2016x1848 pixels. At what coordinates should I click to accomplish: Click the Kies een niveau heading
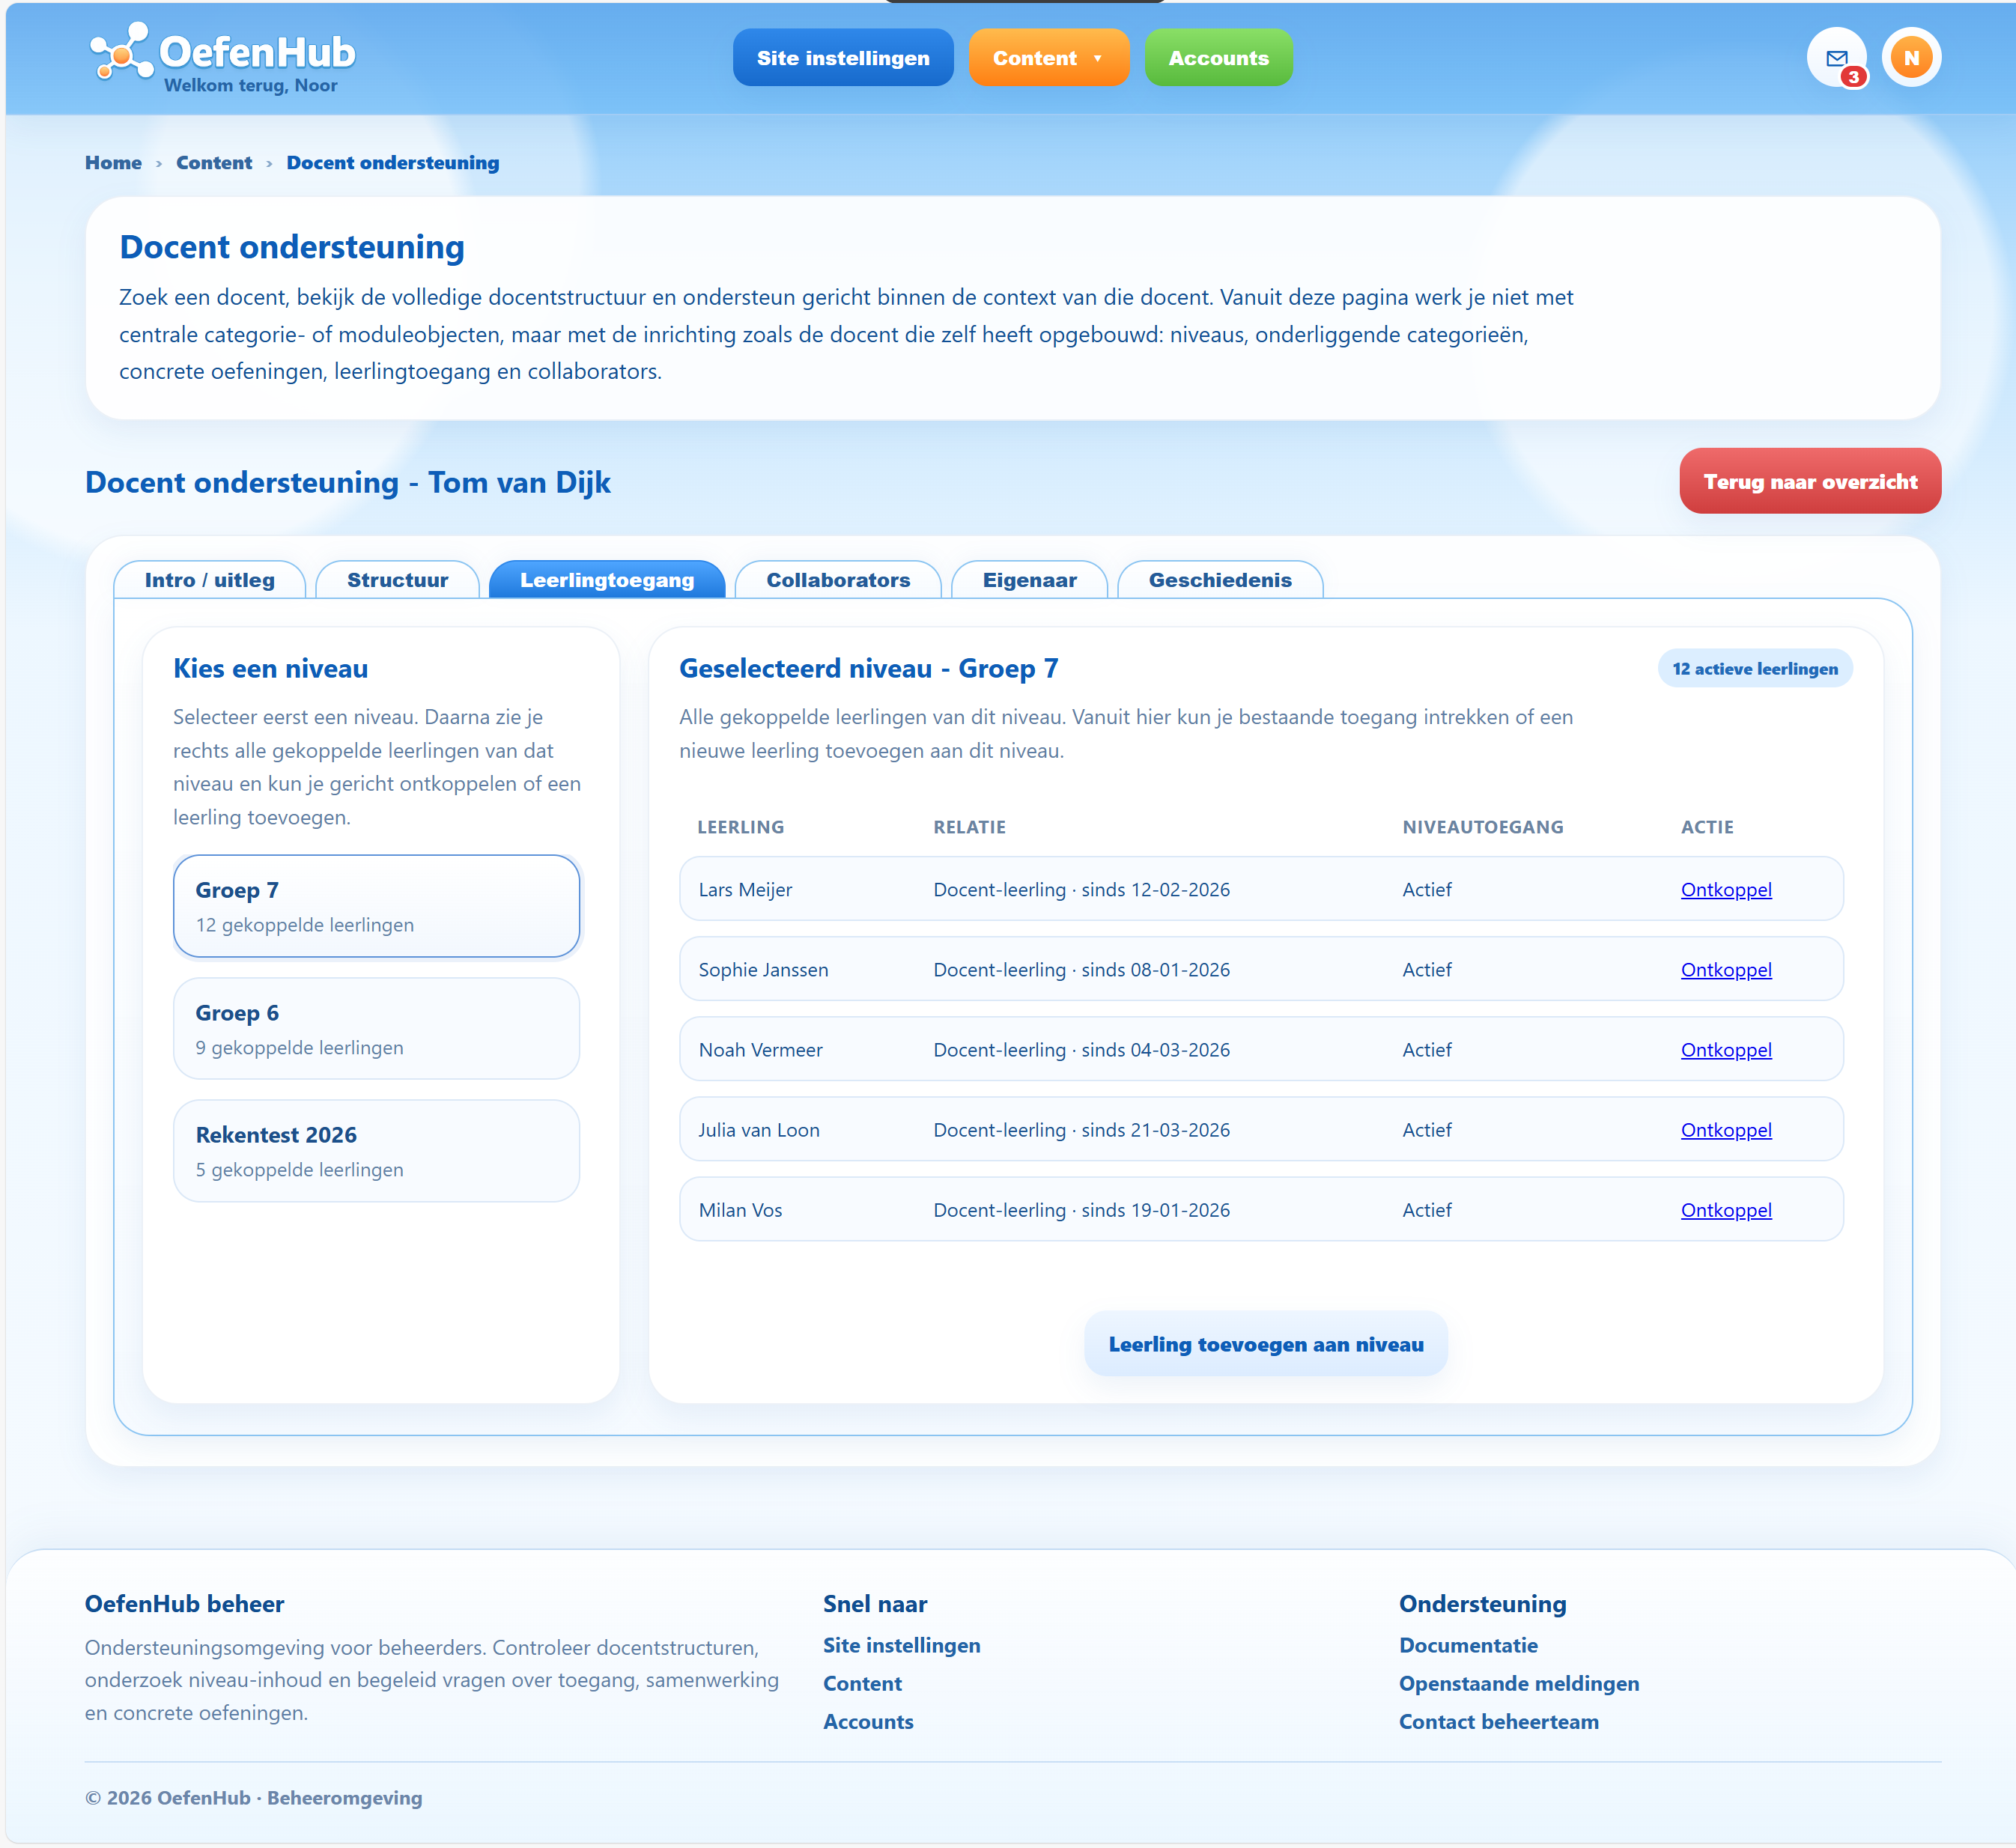tap(270, 668)
